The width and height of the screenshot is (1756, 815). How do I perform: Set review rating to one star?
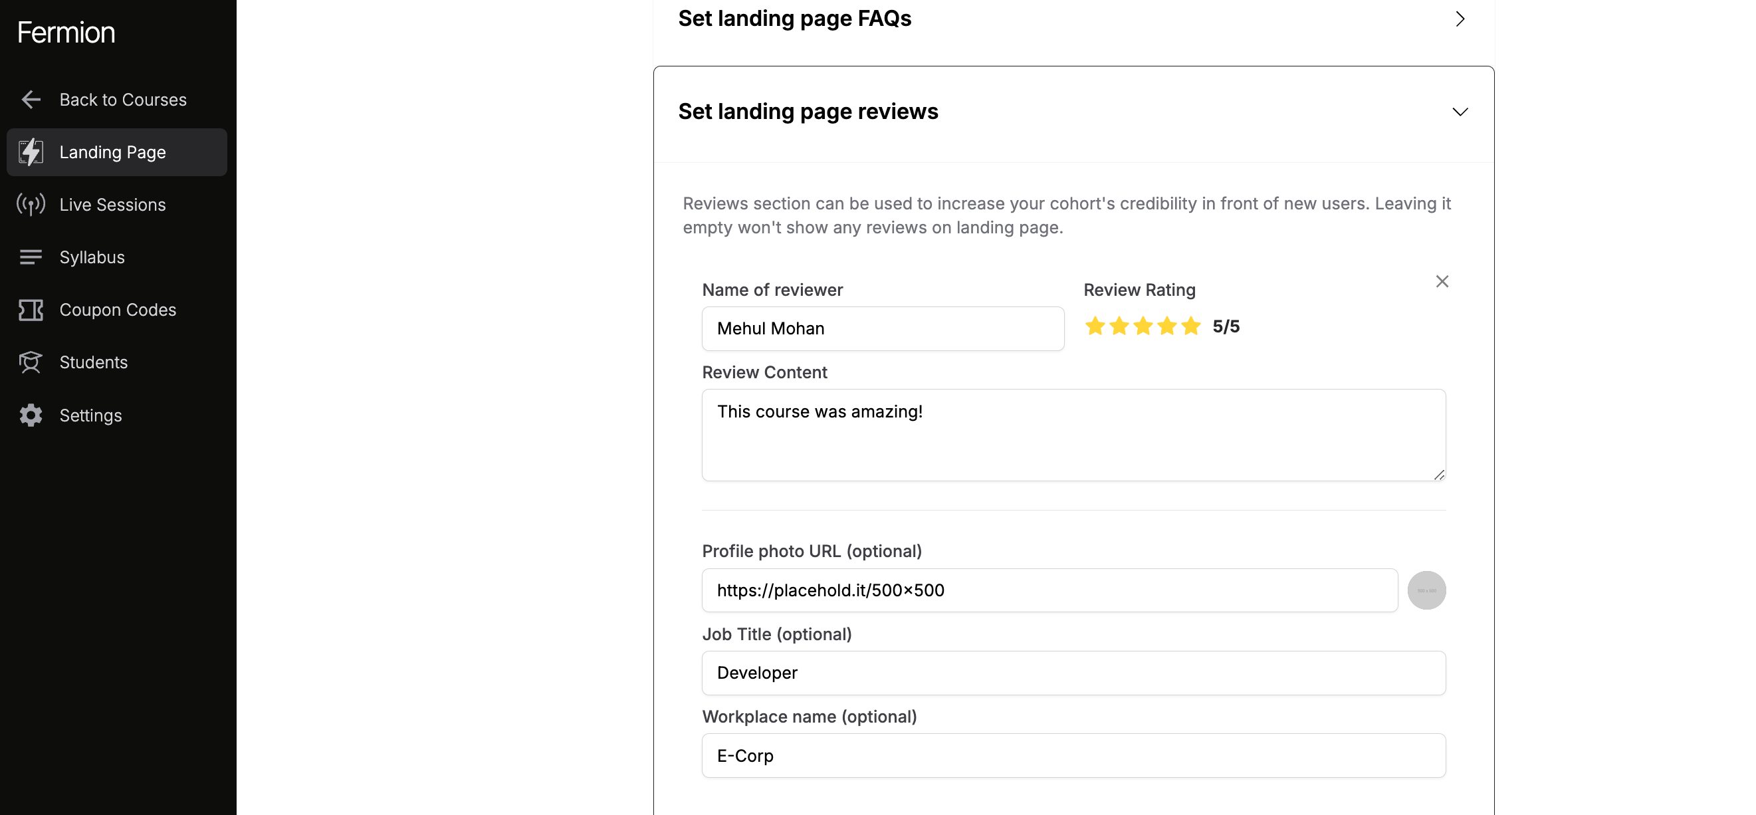(1095, 326)
